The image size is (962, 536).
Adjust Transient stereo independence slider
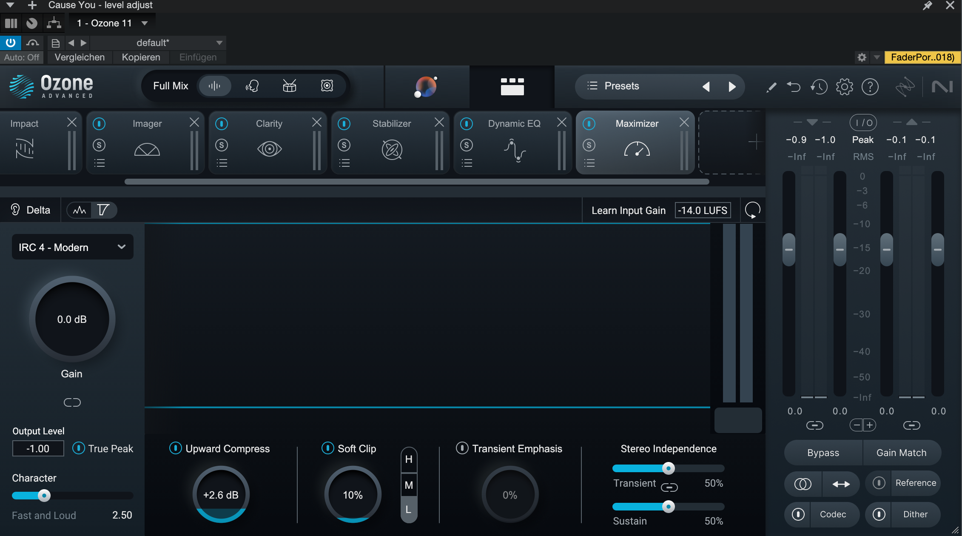click(668, 468)
